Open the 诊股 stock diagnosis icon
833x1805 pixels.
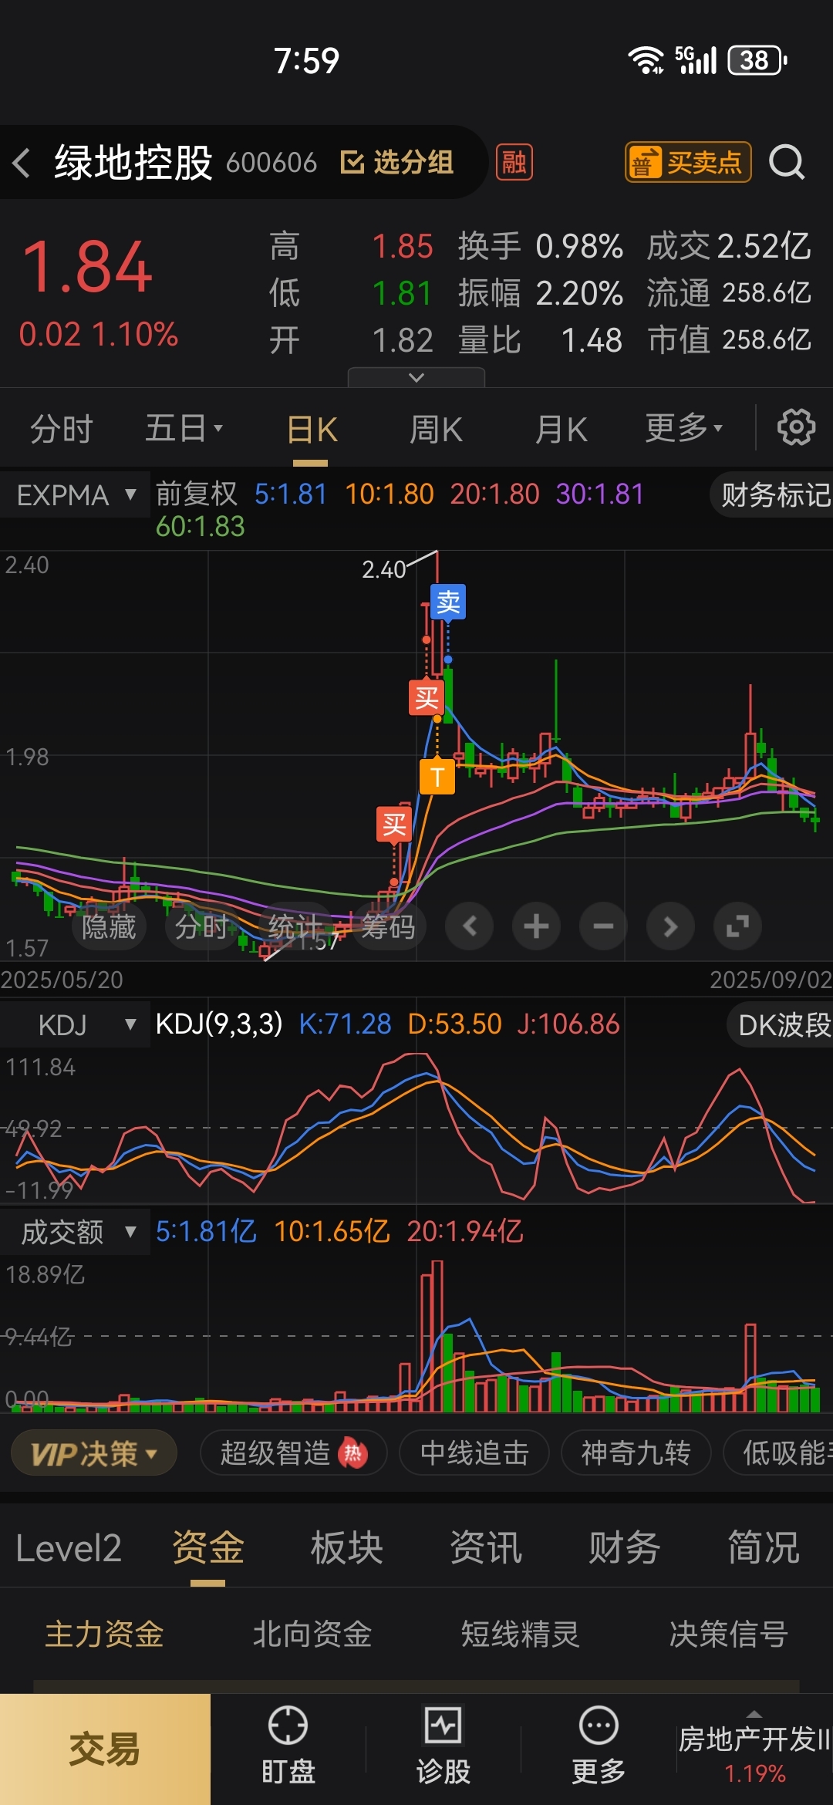(x=443, y=1745)
